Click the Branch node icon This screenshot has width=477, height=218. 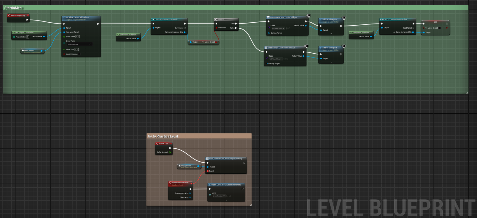coord(216,19)
